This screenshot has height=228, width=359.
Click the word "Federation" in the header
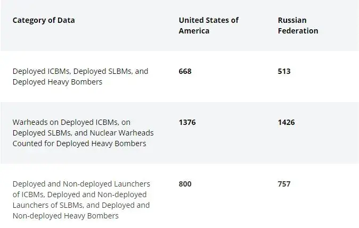[x=298, y=31]
